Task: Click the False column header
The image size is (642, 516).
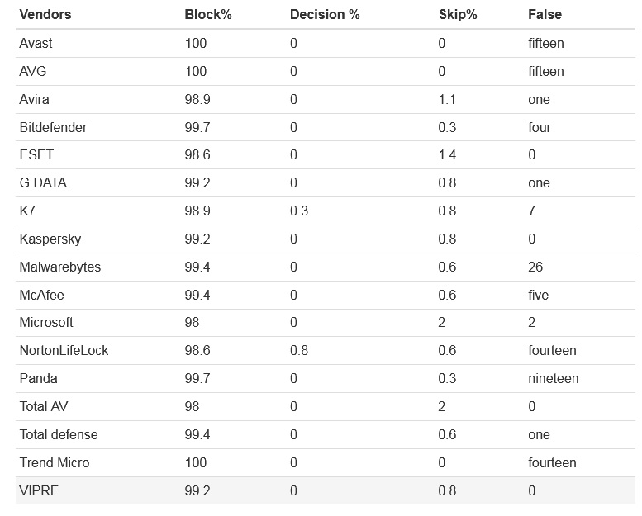Action: click(545, 14)
